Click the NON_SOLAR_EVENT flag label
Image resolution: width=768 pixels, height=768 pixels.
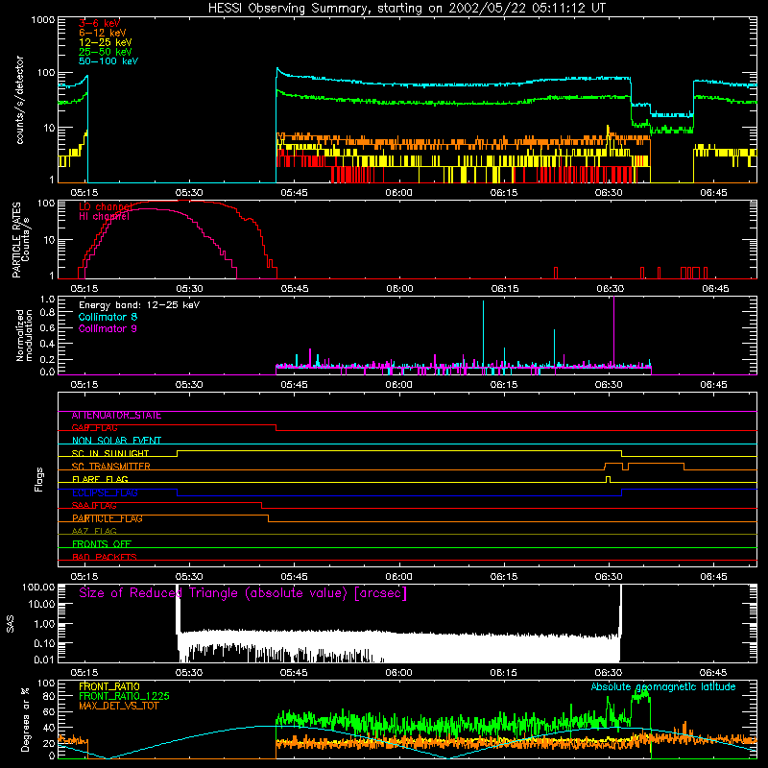click(116, 441)
